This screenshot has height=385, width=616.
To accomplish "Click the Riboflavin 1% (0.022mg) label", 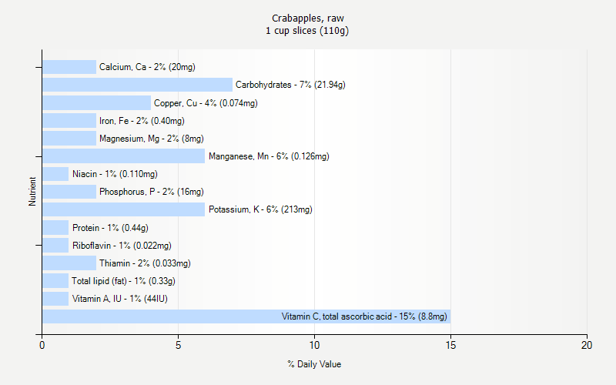I will point(122,246).
